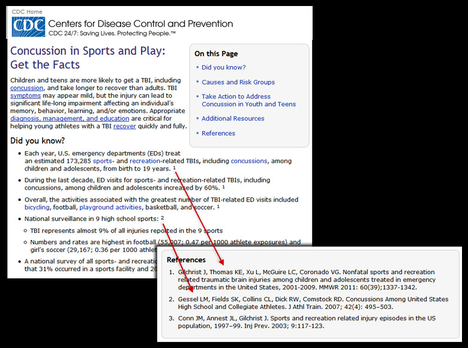Screen dimensions: 468x348
Task: Open the 'recreation' link in the first bullet
Action: click(x=145, y=161)
